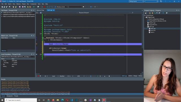Toggle the breakpoint on line 20 in gutter

pos(36,54)
